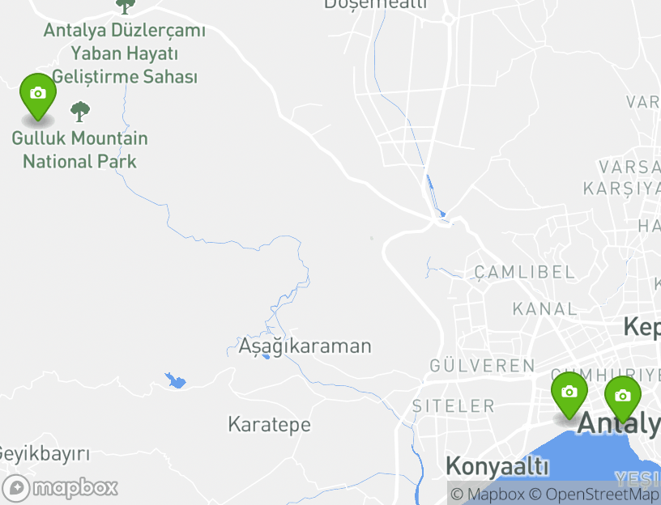Select the SİTELER neighborhood label
Viewport: 661px width, 505px height.
coord(454,406)
